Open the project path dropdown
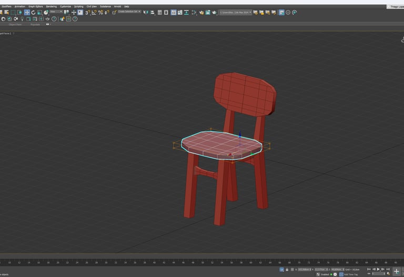This screenshot has width=404, height=277. [235, 12]
